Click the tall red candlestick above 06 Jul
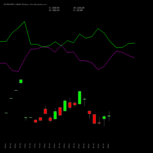The width and height of the screenshot is (153, 153). pyautogui.click(x=94, y=119)
